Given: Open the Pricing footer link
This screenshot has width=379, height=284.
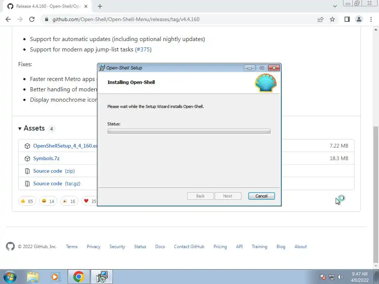Looking at the screenshot, I should (220, 247).
